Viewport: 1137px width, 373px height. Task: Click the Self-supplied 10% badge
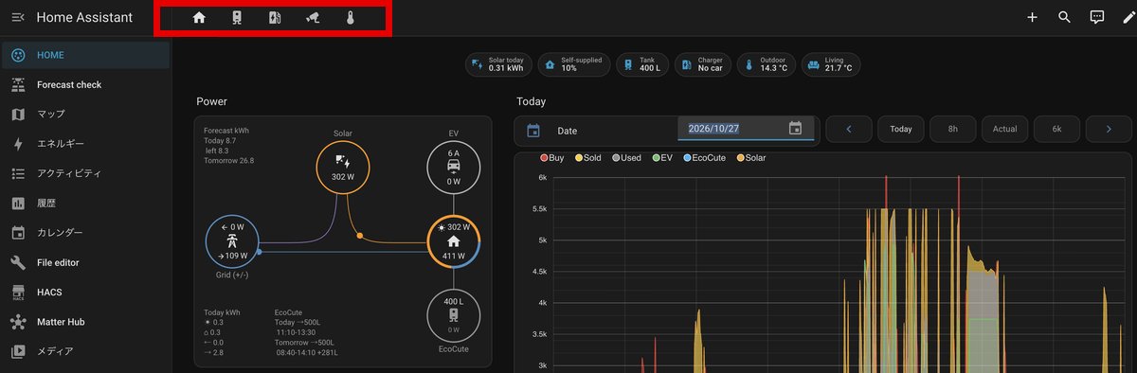pyautogui.click(x=573, y=64)
